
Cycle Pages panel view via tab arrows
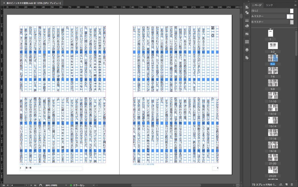253,5
